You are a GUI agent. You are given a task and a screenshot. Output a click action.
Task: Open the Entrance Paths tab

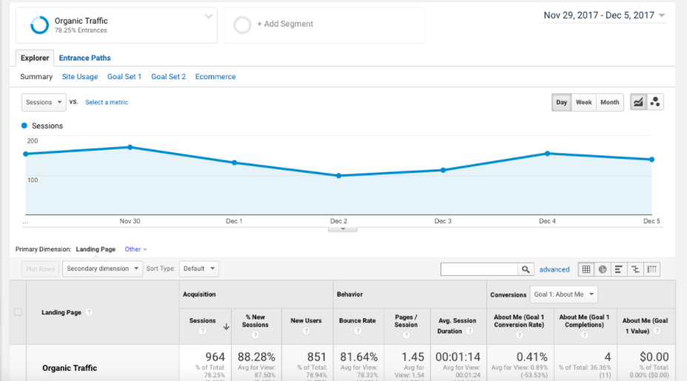(85, 58)
